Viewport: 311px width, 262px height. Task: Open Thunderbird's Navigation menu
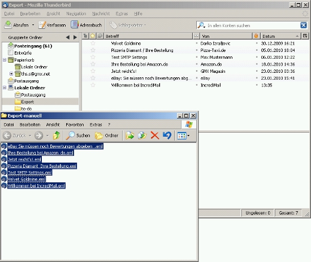pos(76,14)
